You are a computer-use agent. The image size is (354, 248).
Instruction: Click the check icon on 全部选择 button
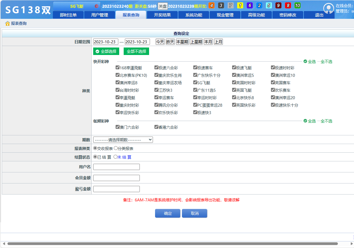pos(97,51)
